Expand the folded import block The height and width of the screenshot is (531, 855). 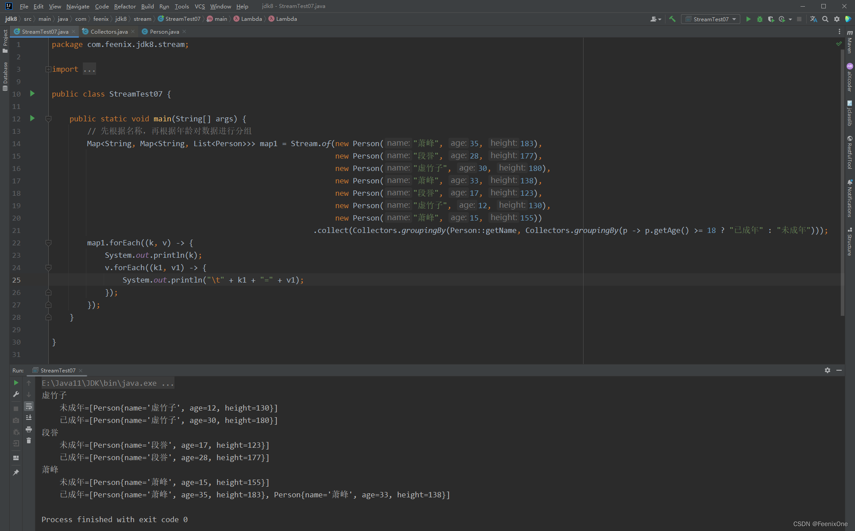pyautogui.click(x=48, y=69)
